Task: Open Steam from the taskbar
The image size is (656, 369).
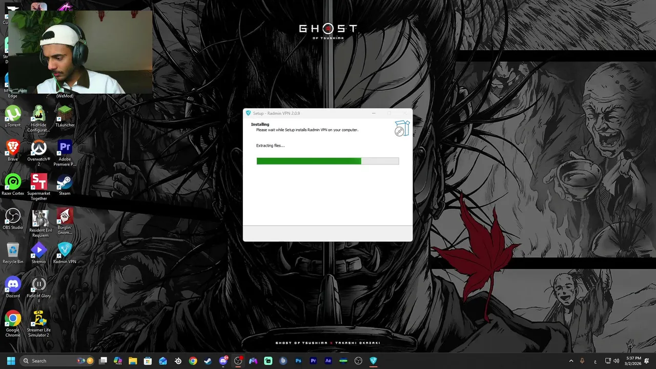Action: pyautogui.click(x=208, y=361)
